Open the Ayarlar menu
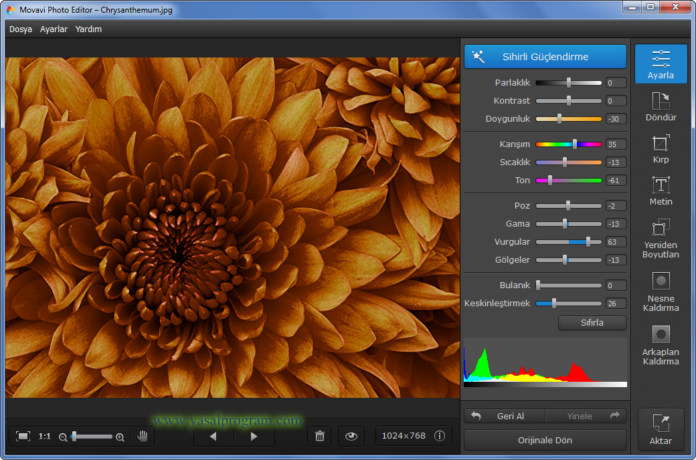 [54, 29]
